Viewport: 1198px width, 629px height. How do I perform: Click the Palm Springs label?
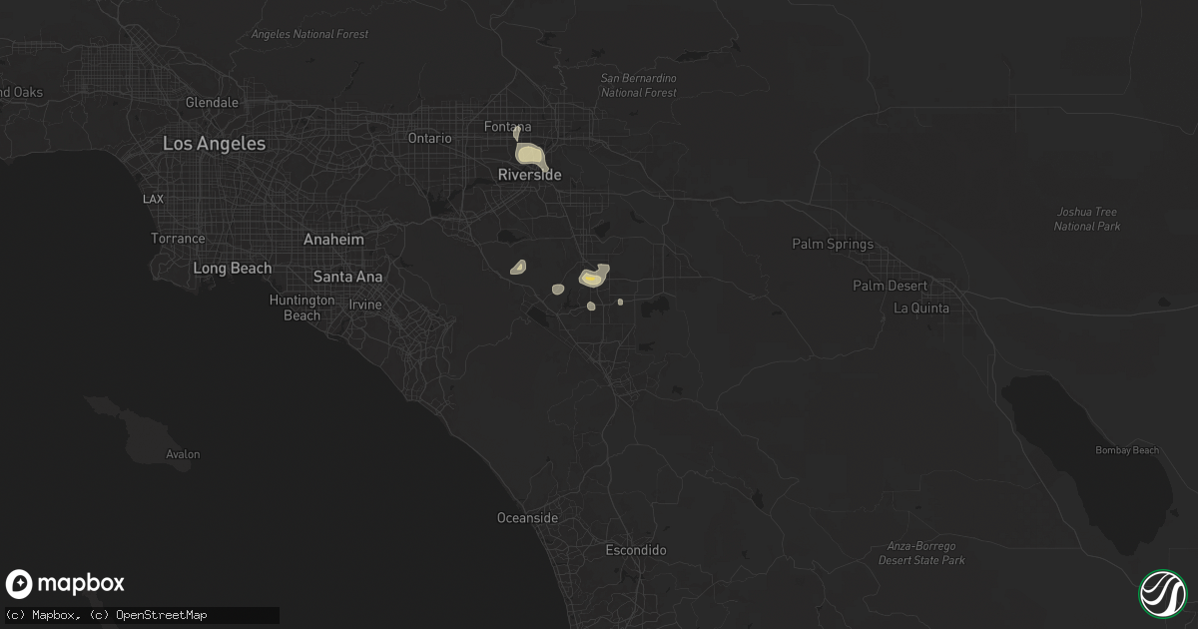833,245
